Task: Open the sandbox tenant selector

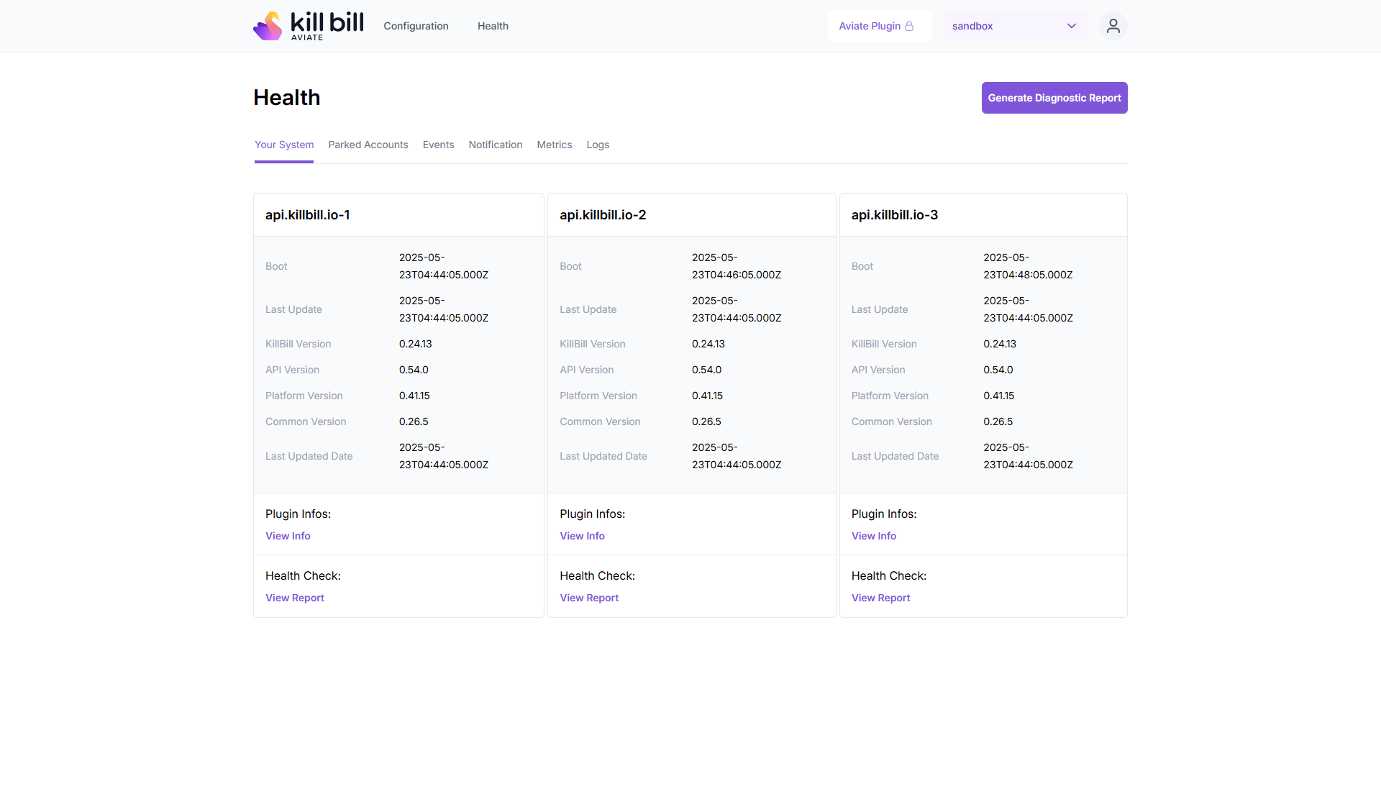Action: pos(1007,26)
